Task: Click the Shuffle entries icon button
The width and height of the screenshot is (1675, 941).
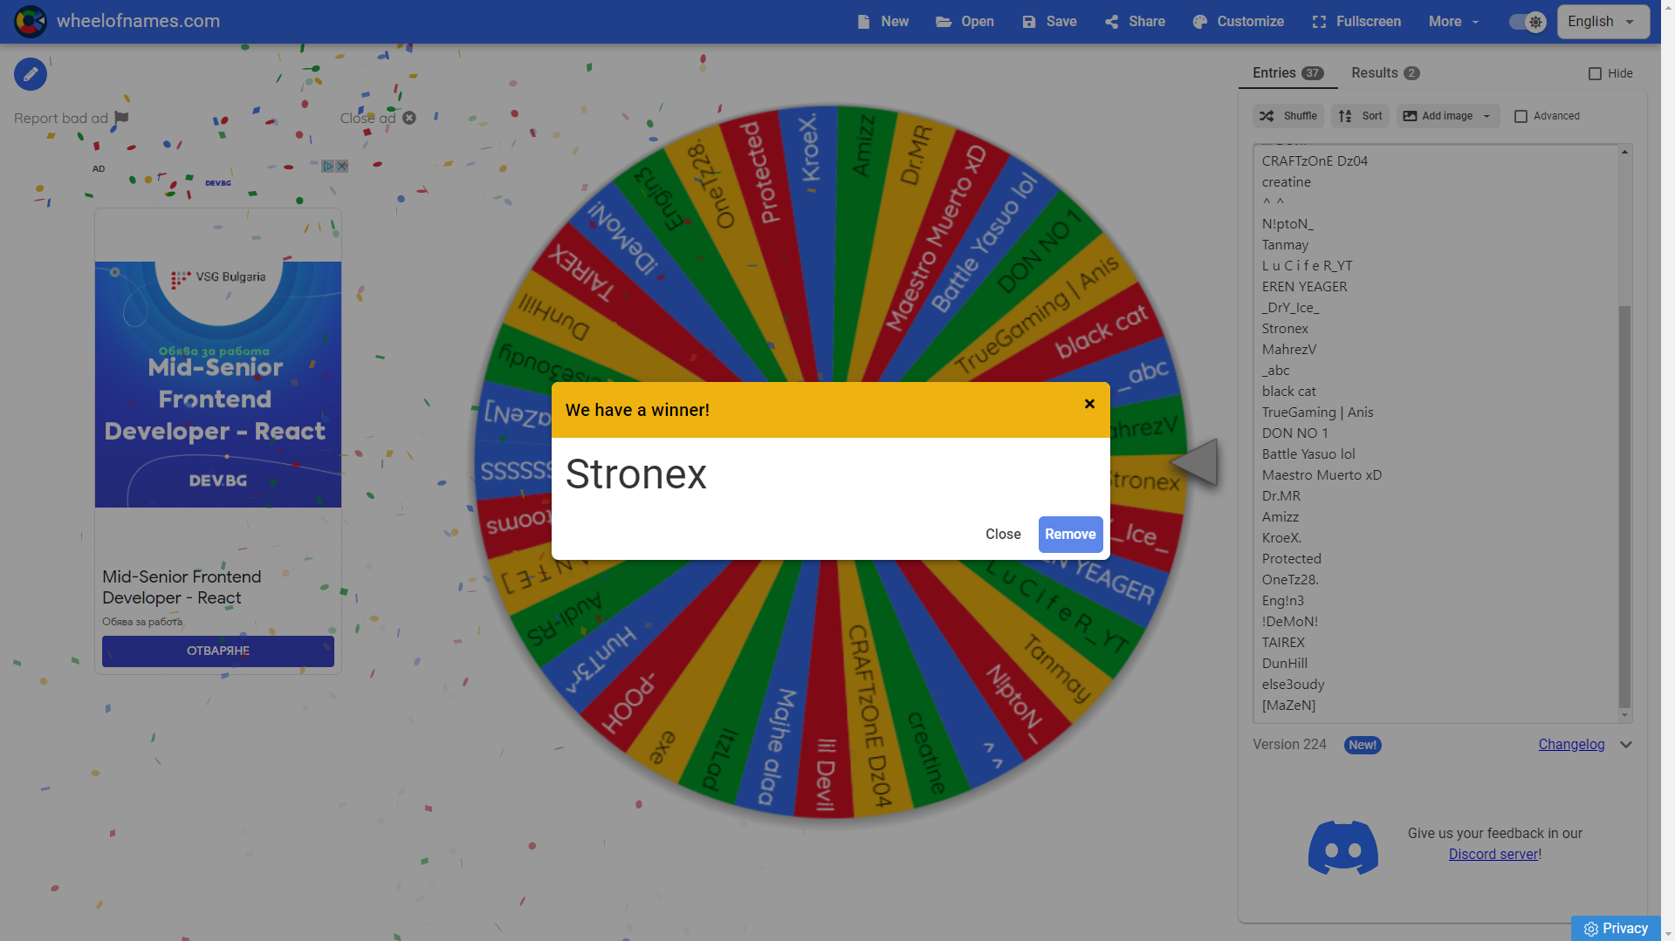Action: click(1288, 116)
